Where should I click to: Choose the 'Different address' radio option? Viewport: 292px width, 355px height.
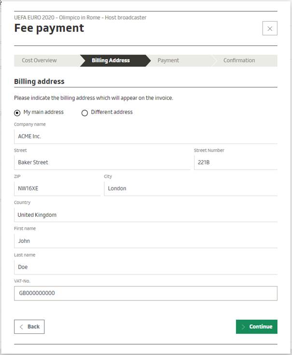(x=85, y=113)
